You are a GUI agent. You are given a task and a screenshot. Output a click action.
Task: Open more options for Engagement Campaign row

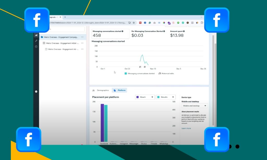point(82,37)
